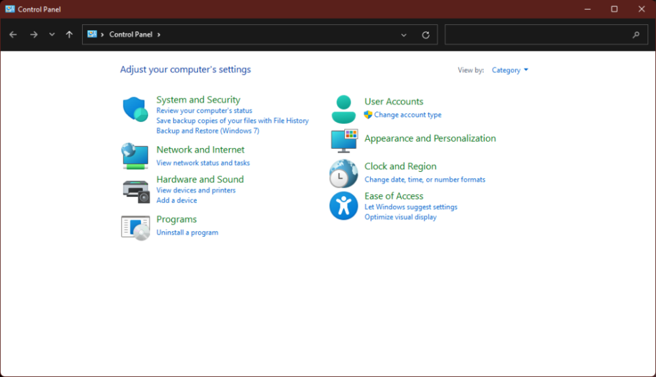Screen dimensions: 656x377
Task: Click the Hardware and Sound printer icon
Action: [135, 190]
